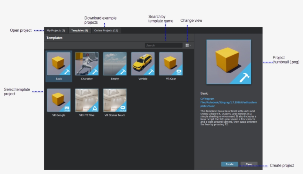Select the Character template thumbnail
This screenshot has width=303, height=174.
click(x=87, y=64)
